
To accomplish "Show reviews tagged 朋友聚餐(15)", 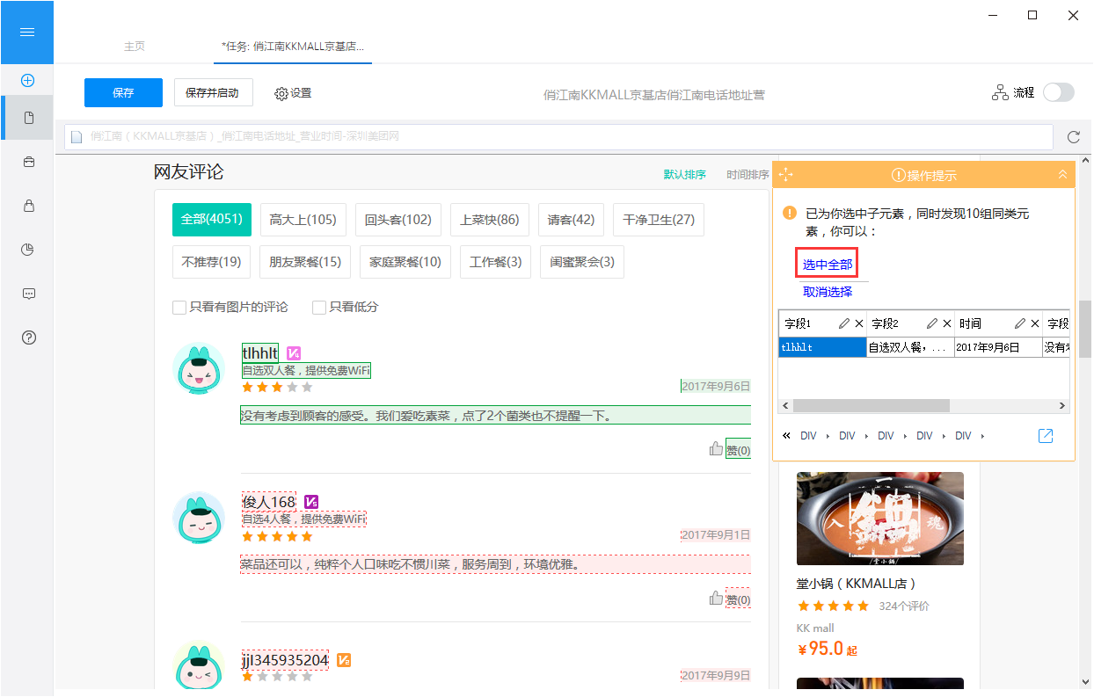I will click(x=305, y=262).
